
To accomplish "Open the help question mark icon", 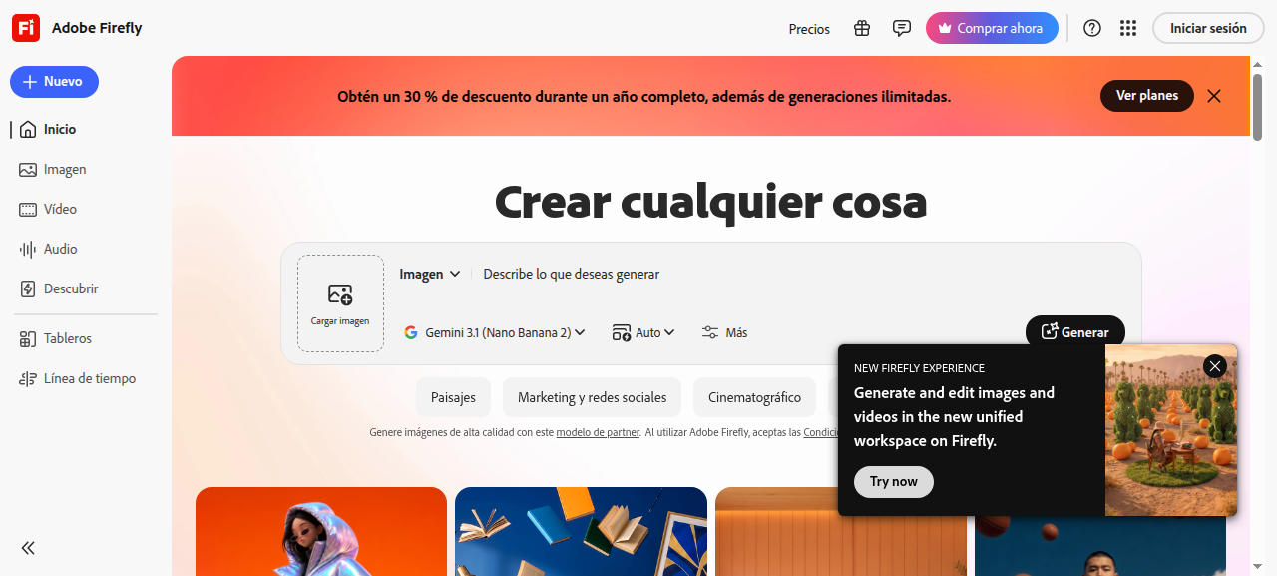I will [1092, 28].
